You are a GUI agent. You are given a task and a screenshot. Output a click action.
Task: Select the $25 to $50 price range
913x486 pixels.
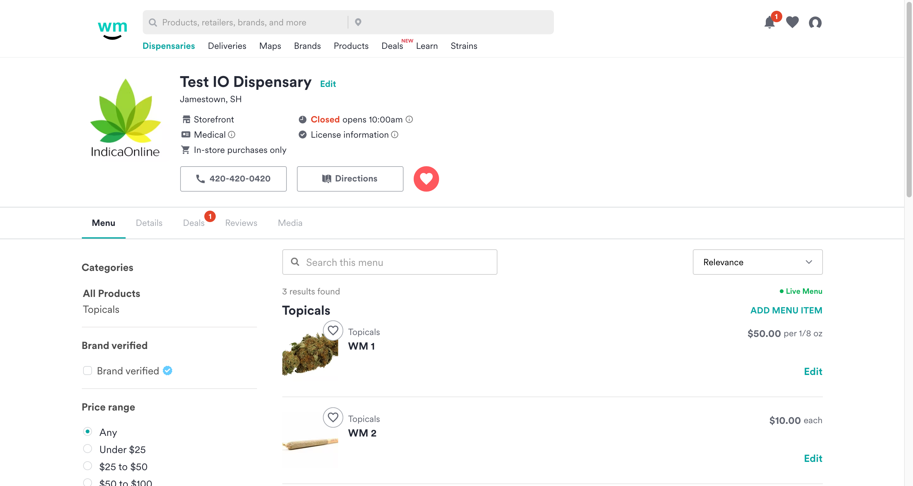click(87, 466)
